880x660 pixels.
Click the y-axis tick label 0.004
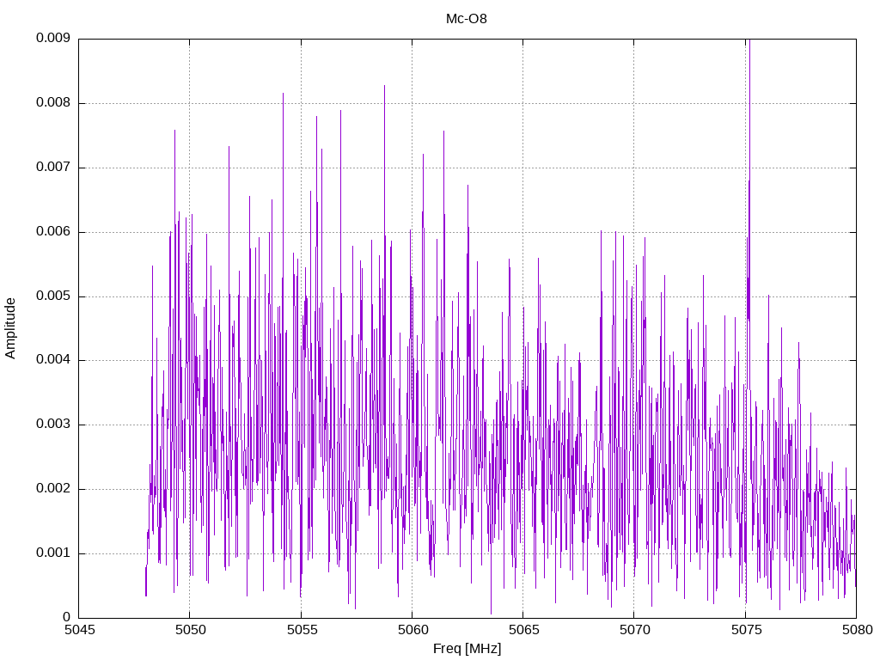click(x=53, y=360)
